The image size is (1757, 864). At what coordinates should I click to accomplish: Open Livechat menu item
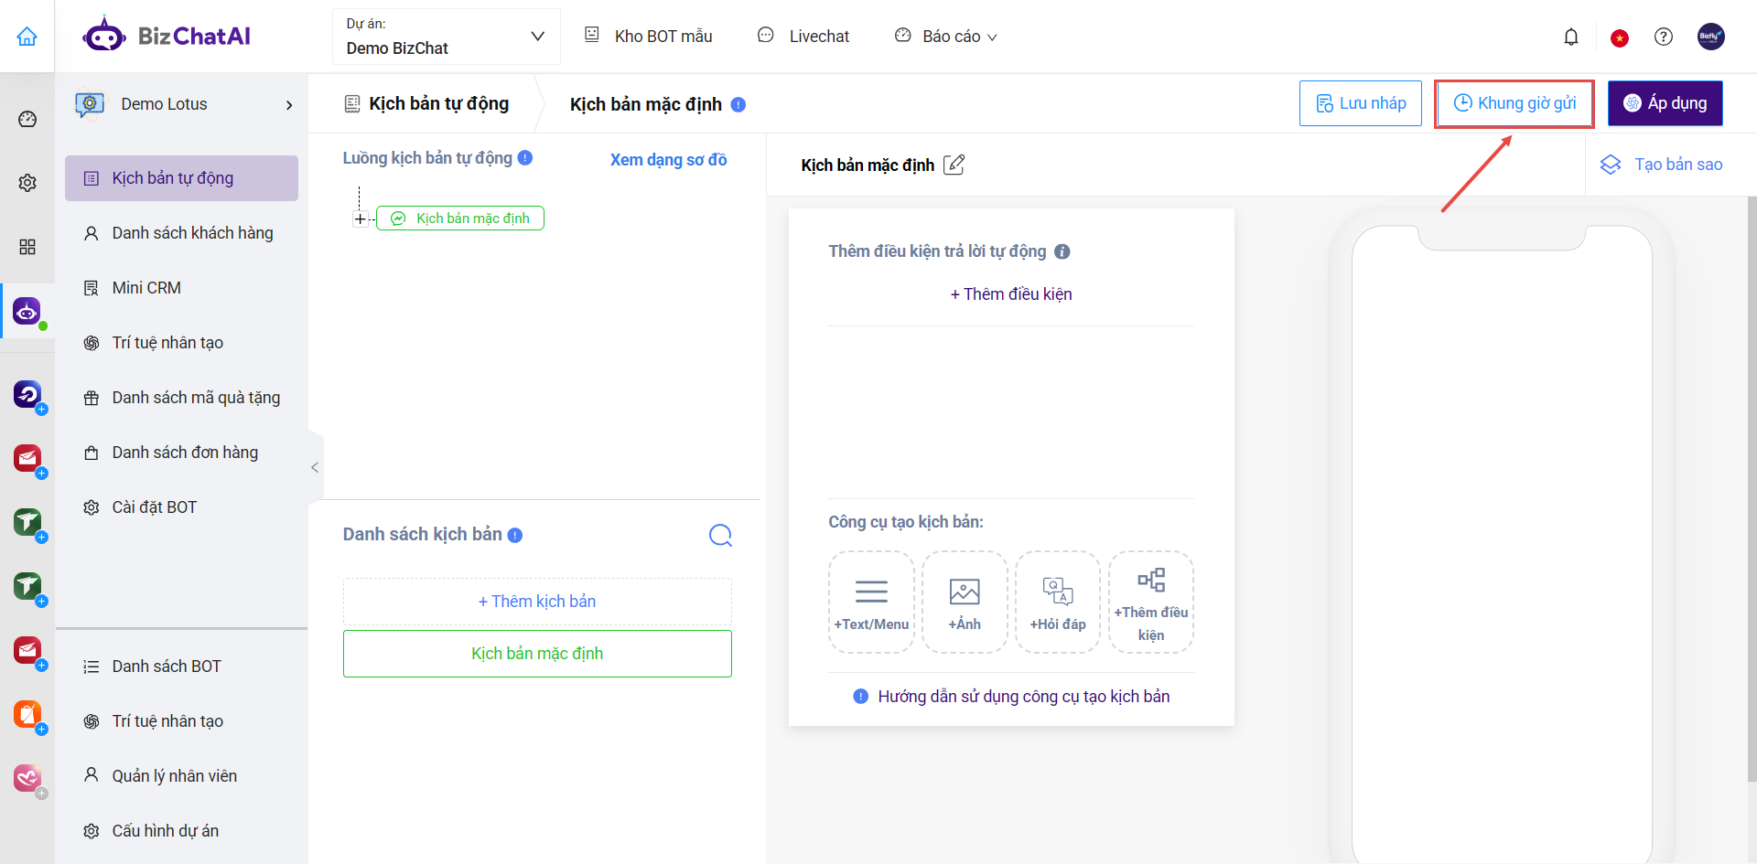tap(803, 37)
